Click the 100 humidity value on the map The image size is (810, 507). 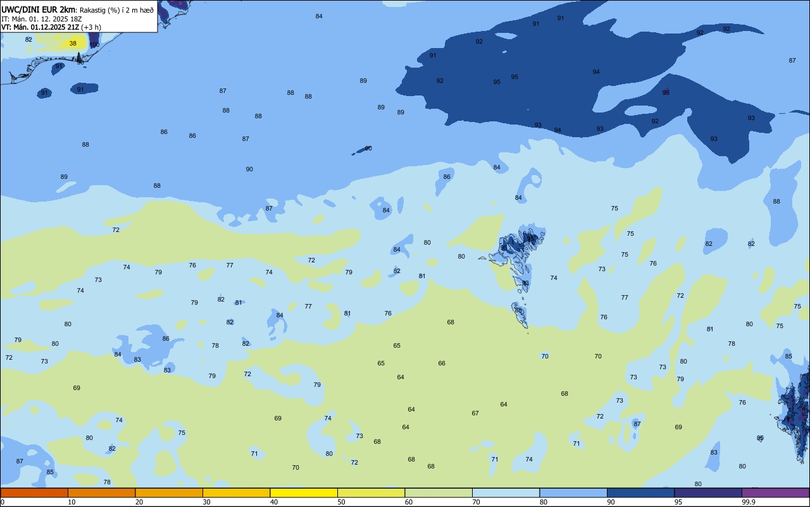point(94,45)
